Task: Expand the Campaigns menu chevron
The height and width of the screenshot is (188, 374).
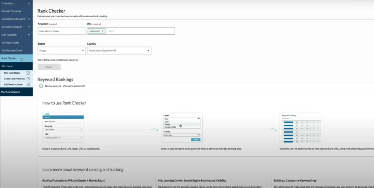Action: click(29, 3)
